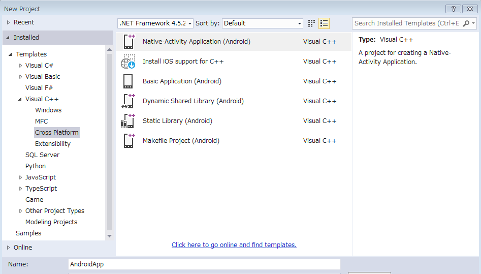Select the Game templates node
The width and height of the screenshot is (481, 274).
point(35,200)
